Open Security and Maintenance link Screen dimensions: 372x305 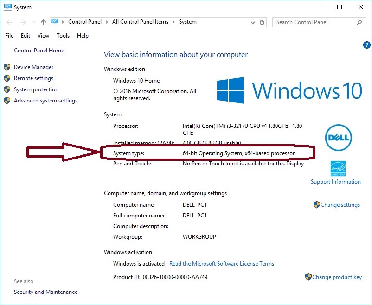click(x=45, y=292)
